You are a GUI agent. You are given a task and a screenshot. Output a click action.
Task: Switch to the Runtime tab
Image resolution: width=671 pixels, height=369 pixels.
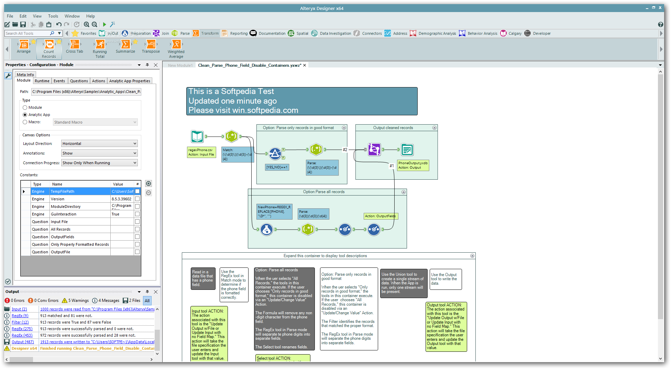(42, 81)
